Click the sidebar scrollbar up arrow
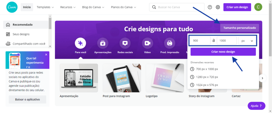 pyautogui.click(x=50, y=16)
